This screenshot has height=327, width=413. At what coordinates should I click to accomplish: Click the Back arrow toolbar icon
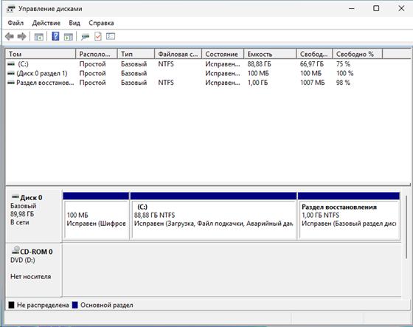[10, 36]
